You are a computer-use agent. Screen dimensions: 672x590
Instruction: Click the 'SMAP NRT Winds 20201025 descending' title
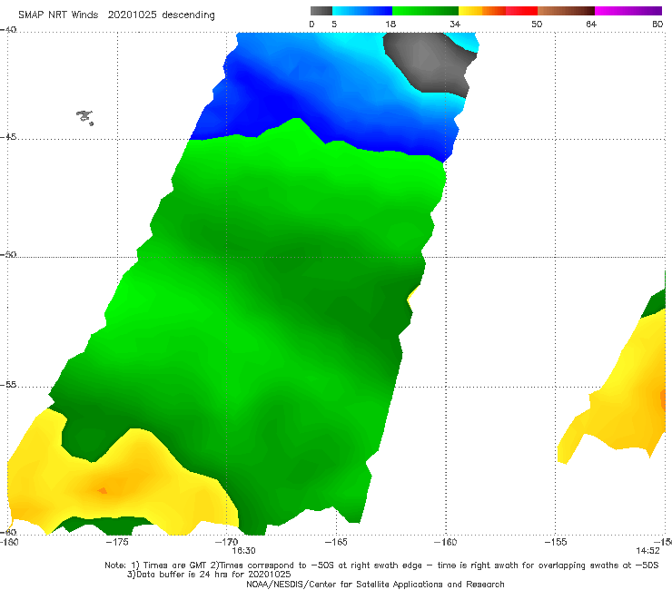pos(116,15)
